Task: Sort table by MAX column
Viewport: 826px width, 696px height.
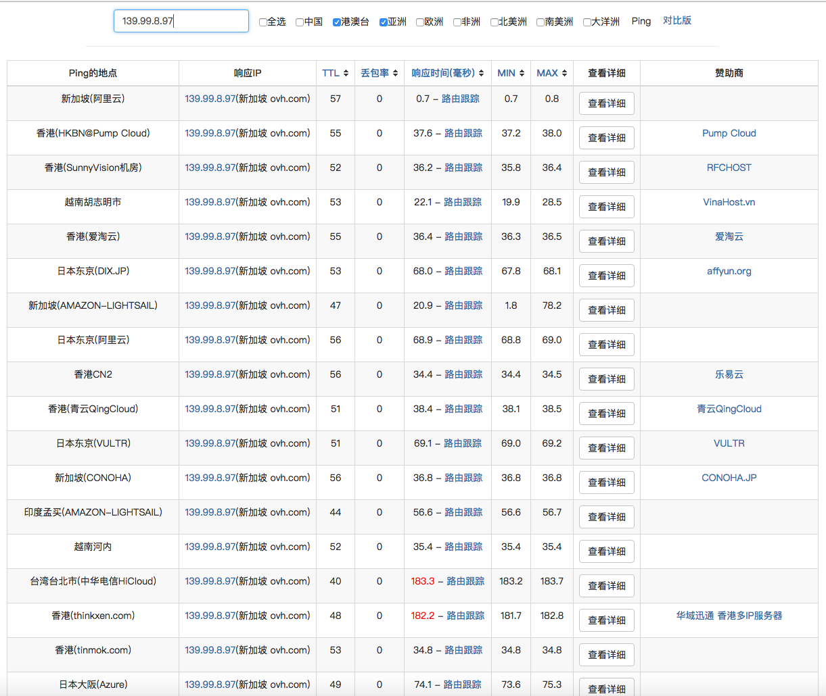Action: 551,73
